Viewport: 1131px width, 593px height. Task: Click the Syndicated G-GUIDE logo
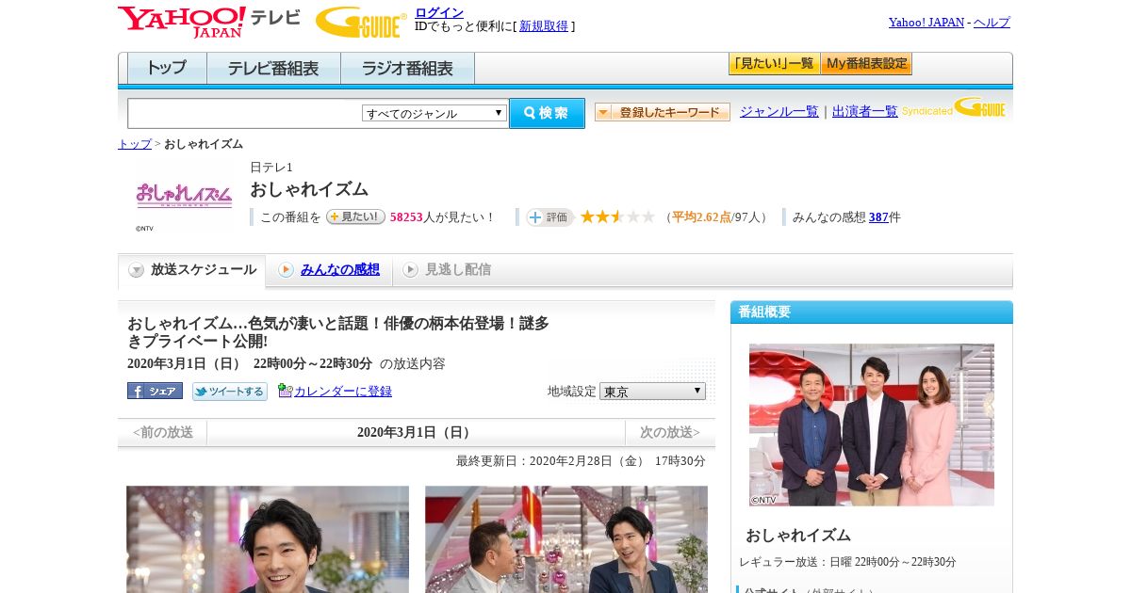[954, 107]
